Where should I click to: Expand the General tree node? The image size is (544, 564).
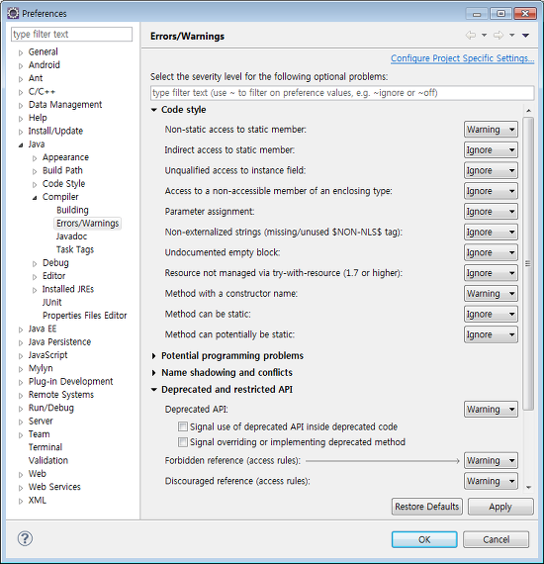[21, 52]
